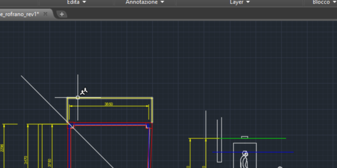Screen dimensions: 337x168
Task: Select the 3750 vertical dimension text
Action: coord(49,163)
